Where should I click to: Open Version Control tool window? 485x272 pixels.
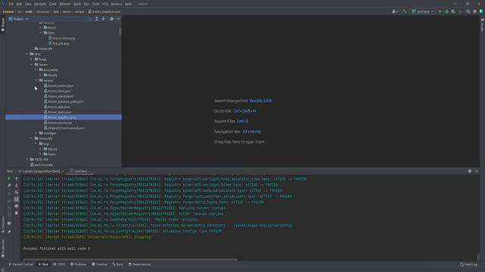20,264
